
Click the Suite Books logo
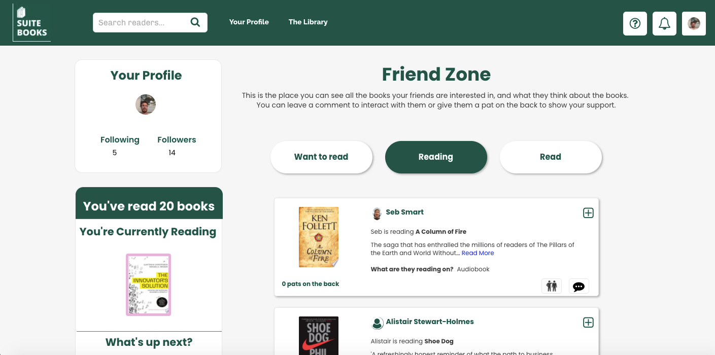[x=31, y=22]
